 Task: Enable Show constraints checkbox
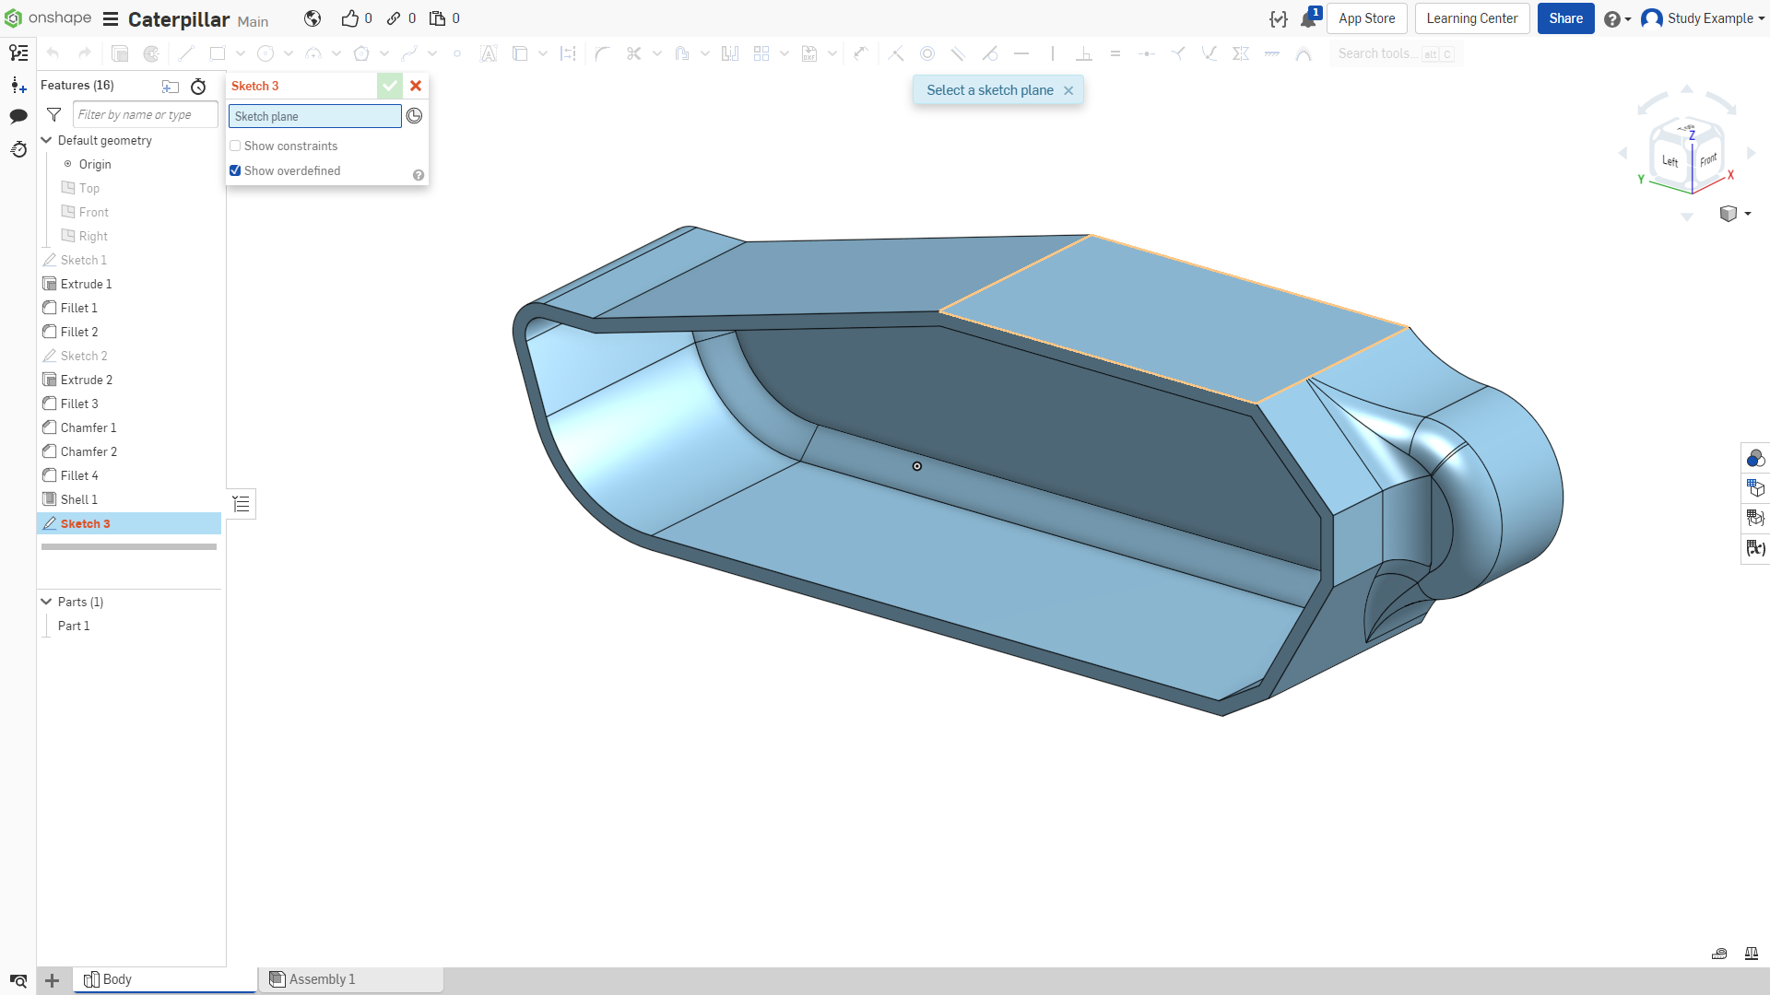(235, 146)
